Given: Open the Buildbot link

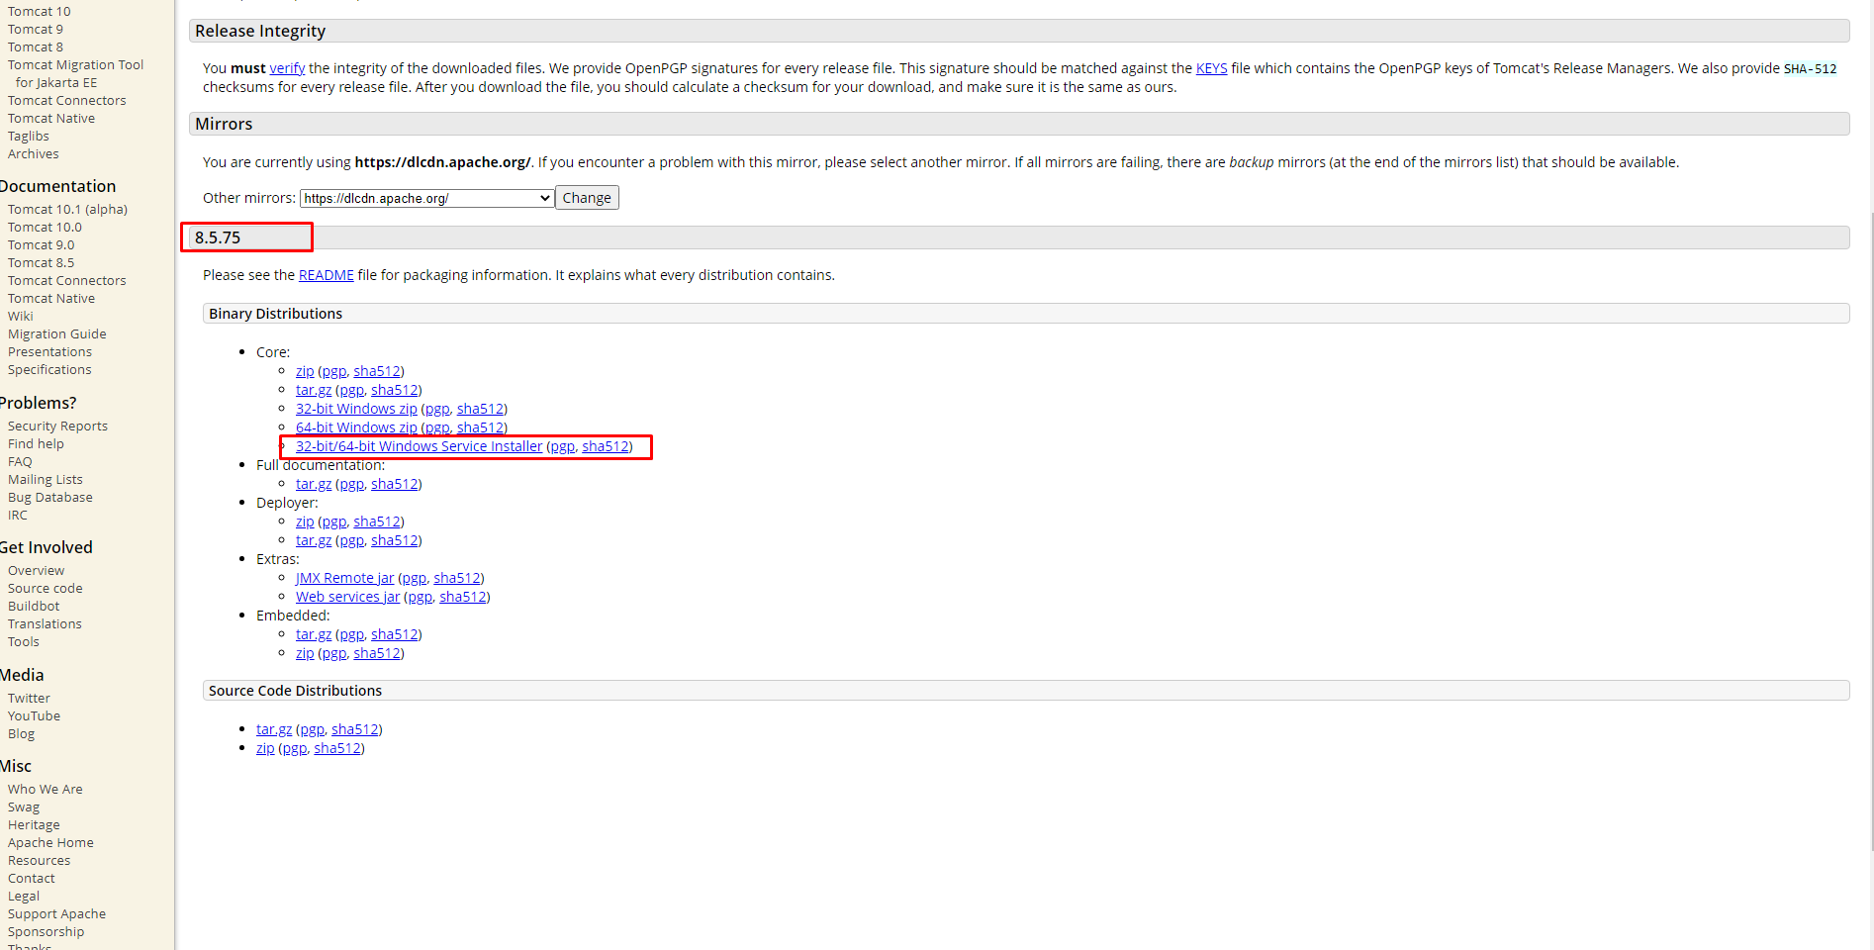Looking at the screenshot, I should (34, 607).
